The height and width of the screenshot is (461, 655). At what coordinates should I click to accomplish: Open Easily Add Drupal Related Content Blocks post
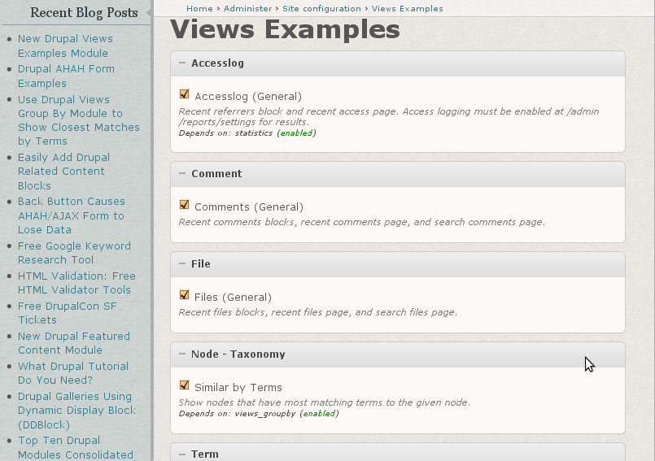64,172
